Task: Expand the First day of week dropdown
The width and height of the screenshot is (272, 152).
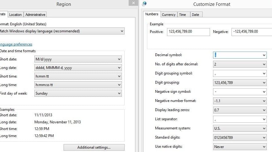Action: tap(78, 93)
